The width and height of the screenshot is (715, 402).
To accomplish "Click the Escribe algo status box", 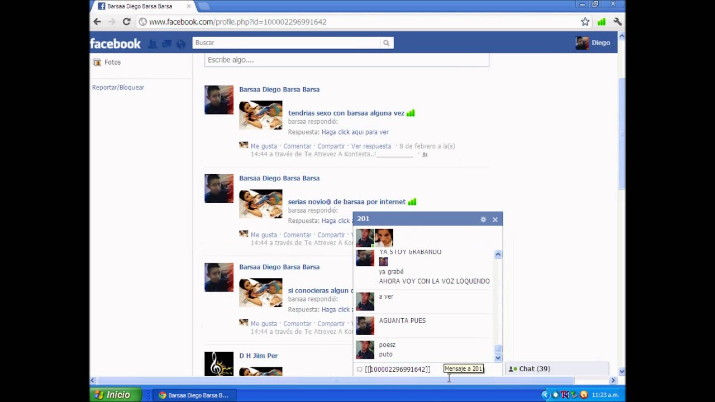I will (346, 60).
